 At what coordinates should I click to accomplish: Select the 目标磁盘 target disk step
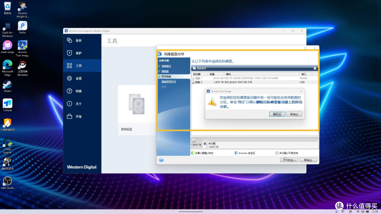click(166, 76)
